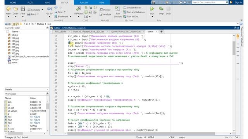Switch to the PUBLISH ribbon tab
The image size is (248, 139).
84,3
